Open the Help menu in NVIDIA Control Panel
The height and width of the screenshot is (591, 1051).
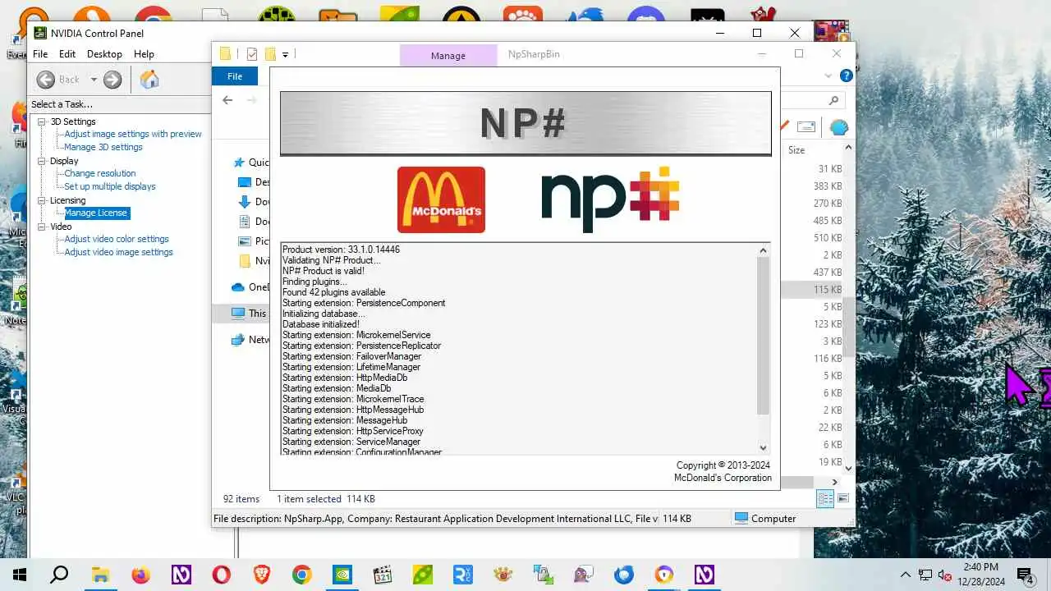(144, 54)
